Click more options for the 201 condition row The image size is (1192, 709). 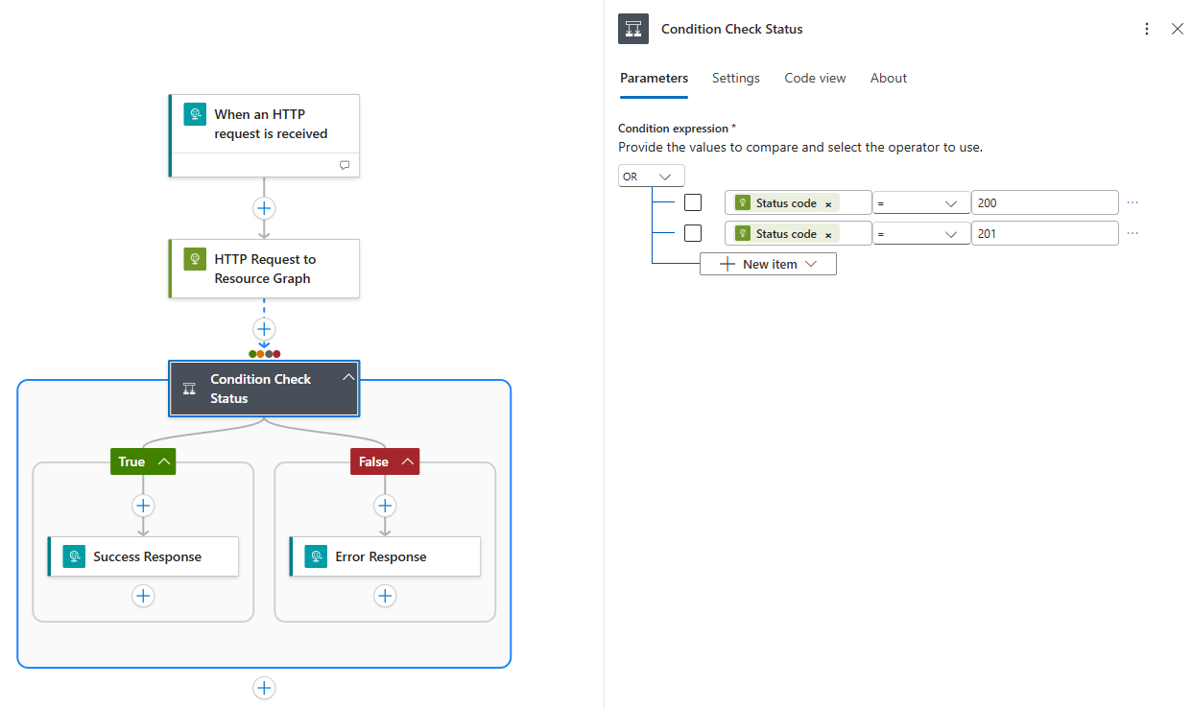tap(1132, 233)
